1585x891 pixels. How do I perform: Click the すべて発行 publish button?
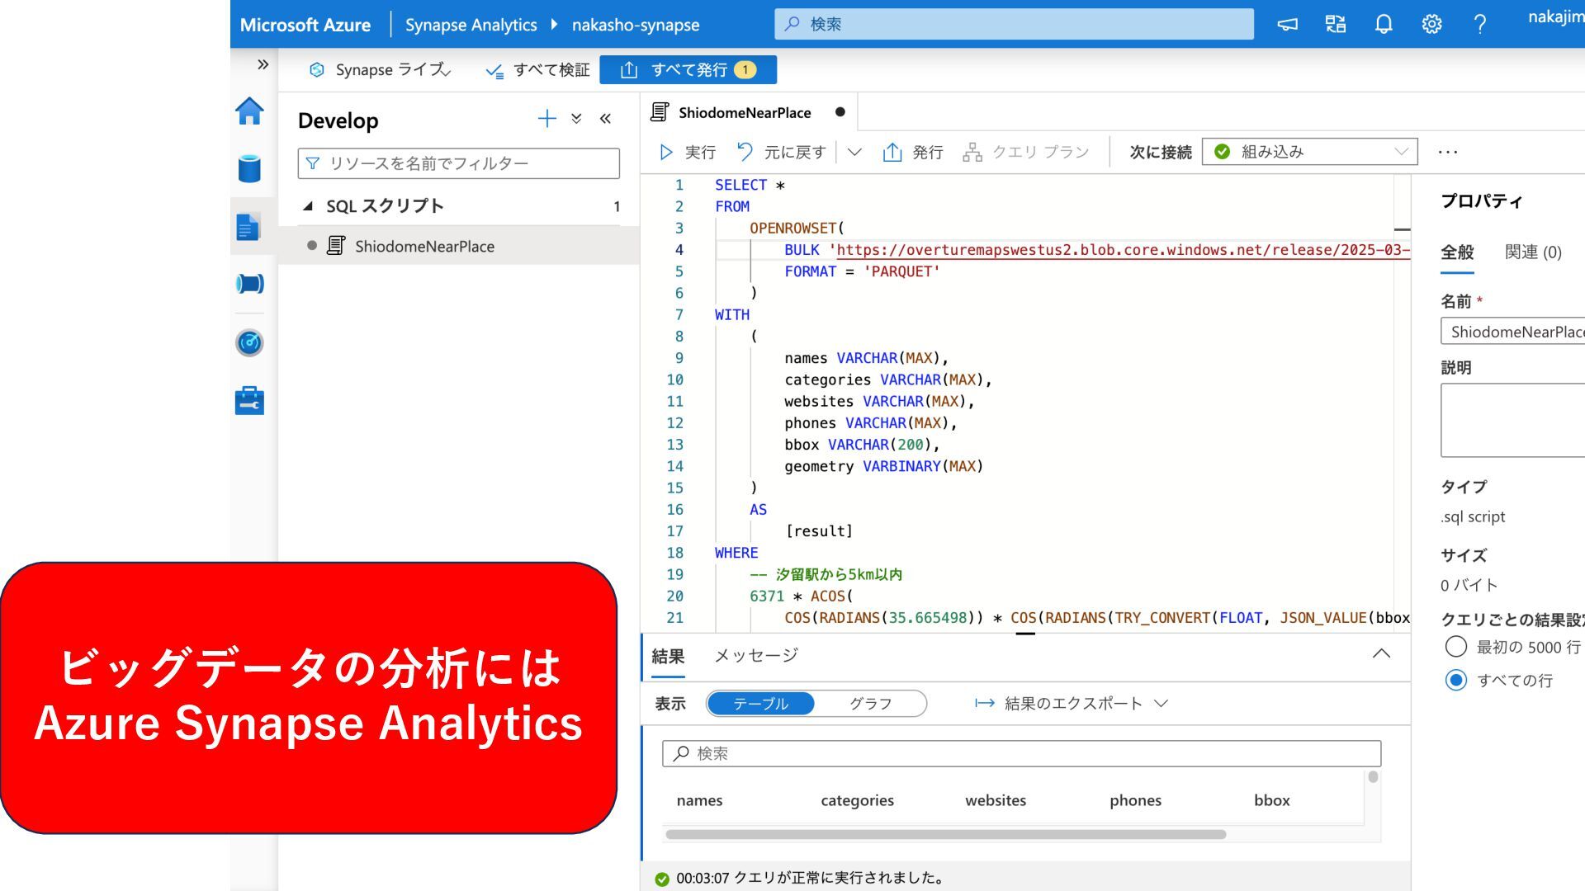click(688, 70)
